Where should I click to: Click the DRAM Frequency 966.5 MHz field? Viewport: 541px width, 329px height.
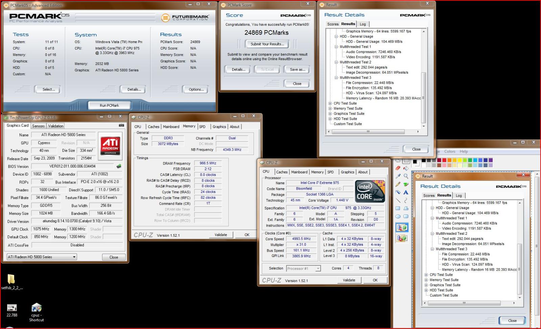[208, 163]
